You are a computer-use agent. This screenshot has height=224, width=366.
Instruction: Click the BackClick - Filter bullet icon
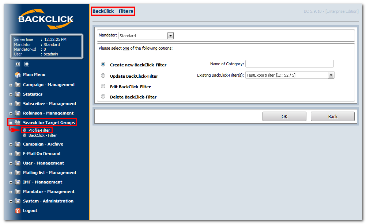click(x=24, y=135)
